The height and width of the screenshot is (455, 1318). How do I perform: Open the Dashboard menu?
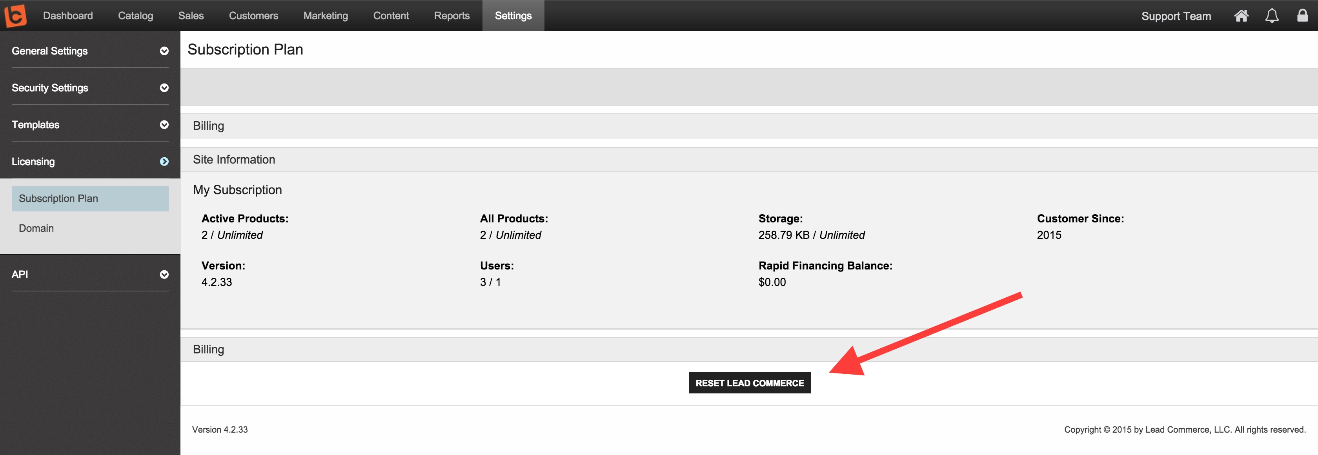(x=68, y=15)
